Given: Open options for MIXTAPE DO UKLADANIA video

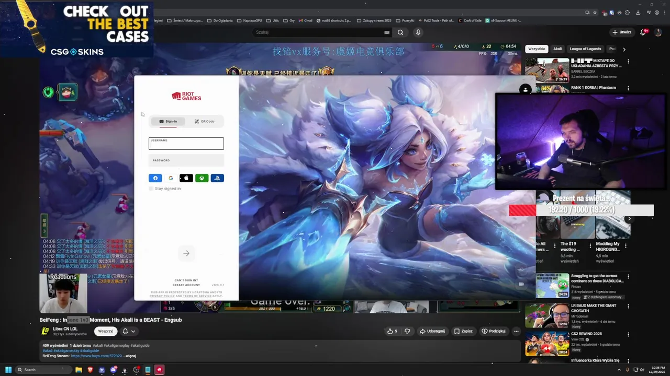Looking at the screenshot, I should [628, 61].
